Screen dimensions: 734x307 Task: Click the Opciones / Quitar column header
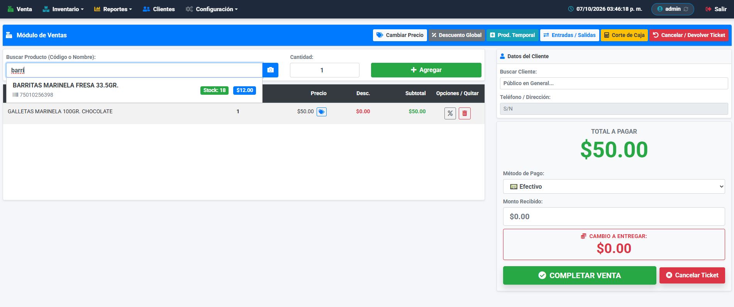tap(457, 93)
